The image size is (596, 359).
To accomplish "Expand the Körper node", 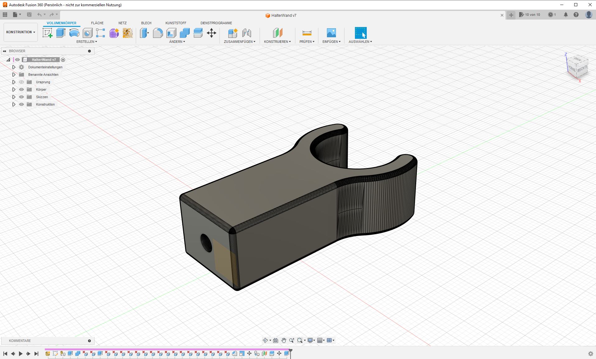I will (14, 89).
